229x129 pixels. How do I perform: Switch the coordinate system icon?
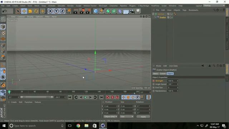[x=68, y=11]
